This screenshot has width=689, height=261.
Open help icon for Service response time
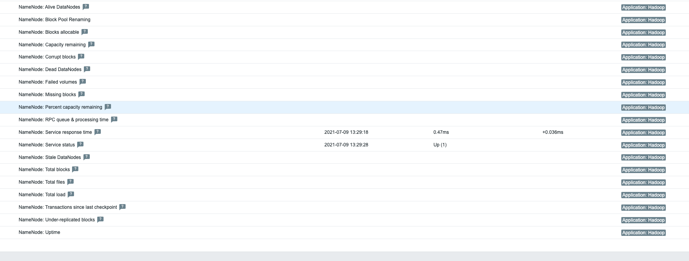(x=98, y=132)
